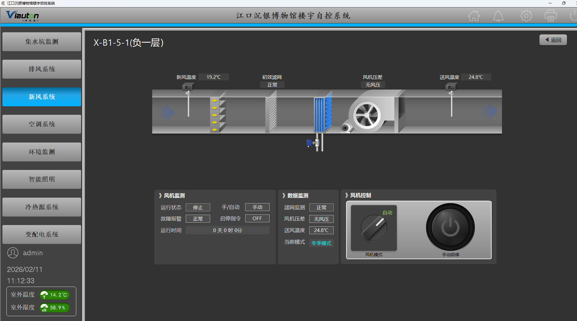
Task: Click the date 2026/02/11
Action: pos(25,270)
